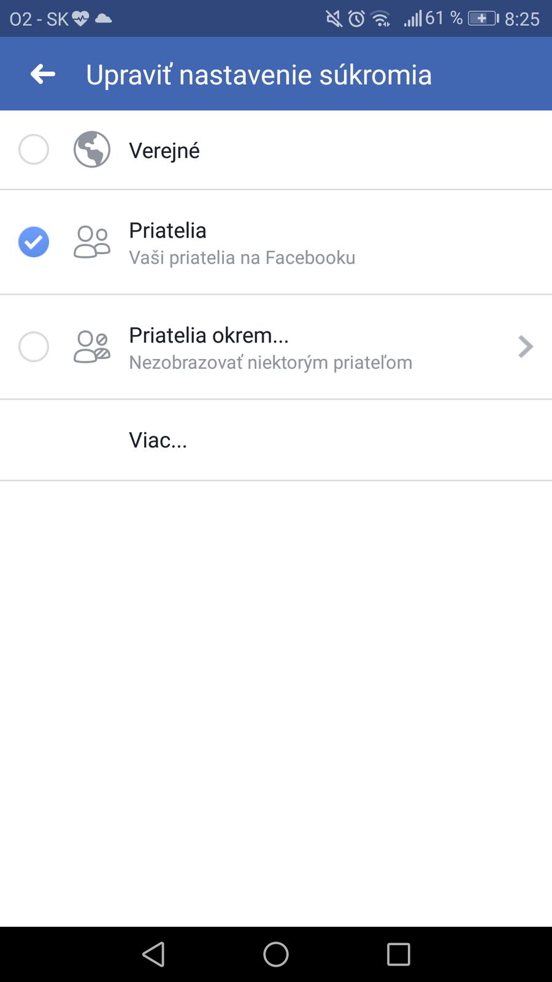Tap the friends icon beside Priatelia
The height and width of the screenshot is (982, 552).
pos(92,242)
